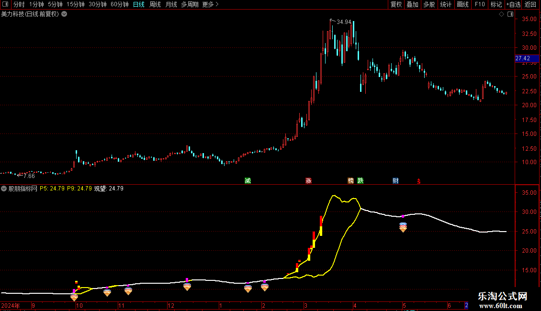Click the signal icon between months 10 and 11
This screenshot has width=541, height=311.
click(107, 293)
